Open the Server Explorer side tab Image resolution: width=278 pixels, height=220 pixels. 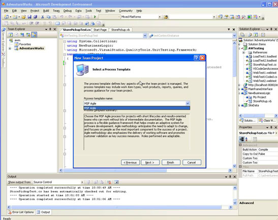coord(3,39)
